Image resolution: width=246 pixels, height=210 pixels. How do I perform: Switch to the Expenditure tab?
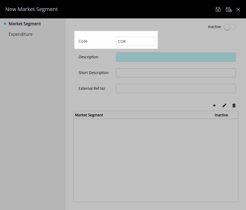coord(20,34)
